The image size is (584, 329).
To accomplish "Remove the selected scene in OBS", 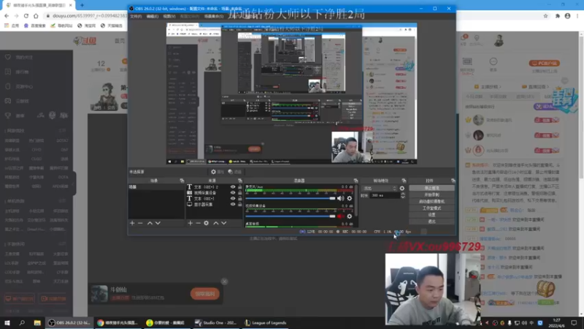I will (x=140, y=223).
